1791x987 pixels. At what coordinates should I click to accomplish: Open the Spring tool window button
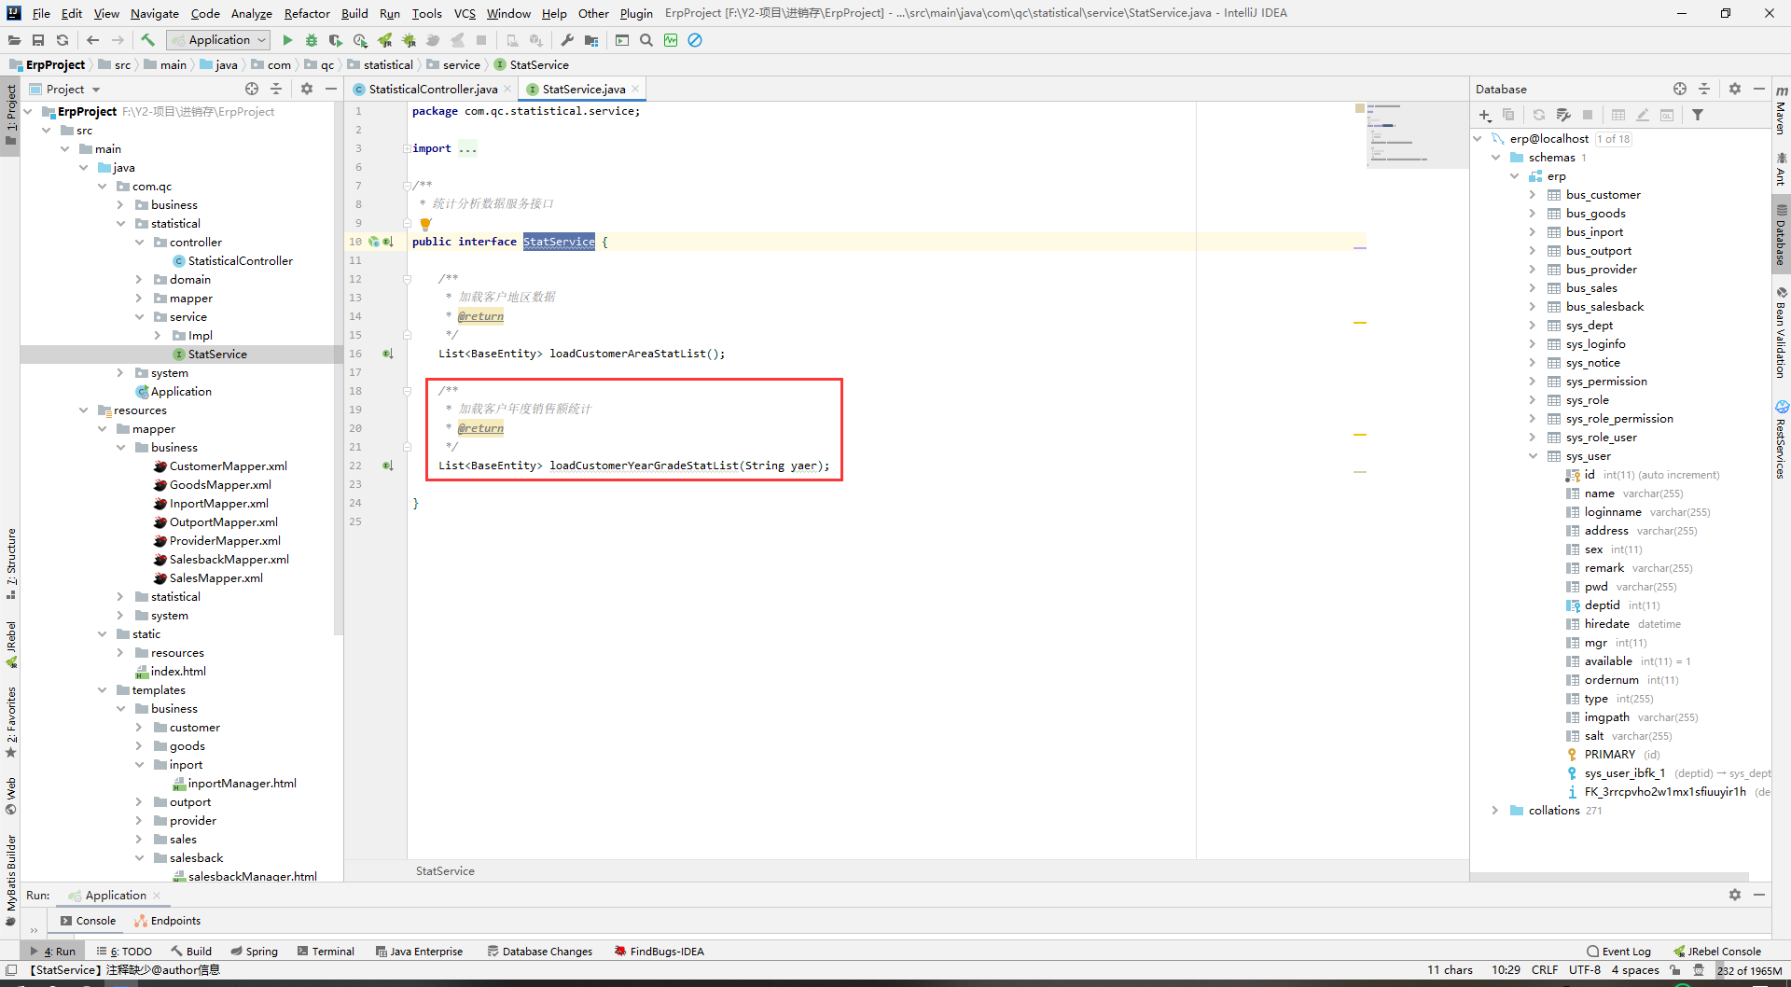pyautogui.click(x=255, y=952)
